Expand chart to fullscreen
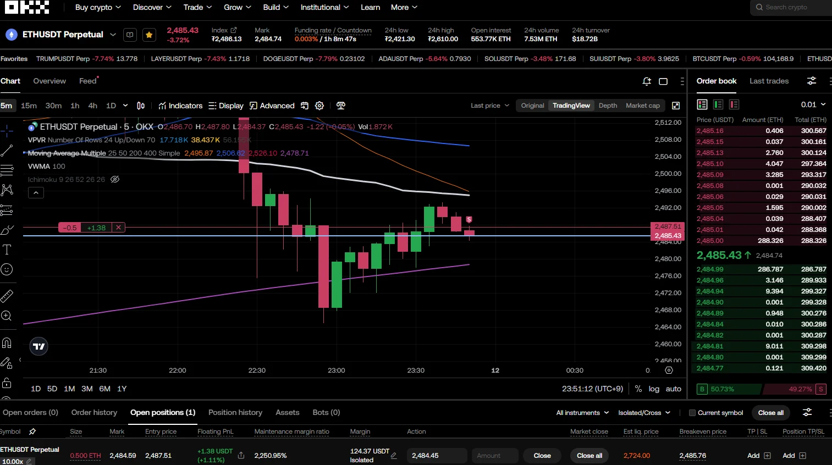 pyautogui.click(x=676, y=106)
